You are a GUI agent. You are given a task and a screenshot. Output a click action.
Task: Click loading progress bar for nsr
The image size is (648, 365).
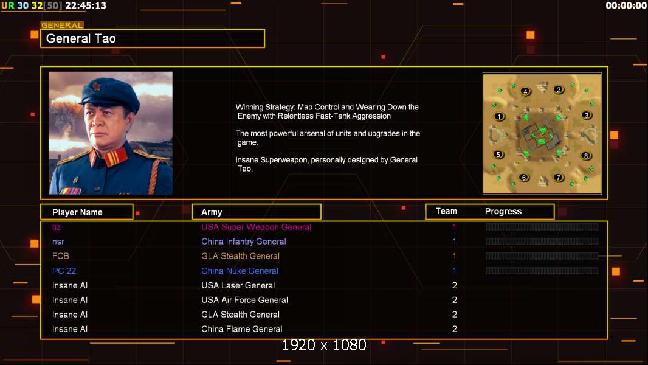coord(542,241)
